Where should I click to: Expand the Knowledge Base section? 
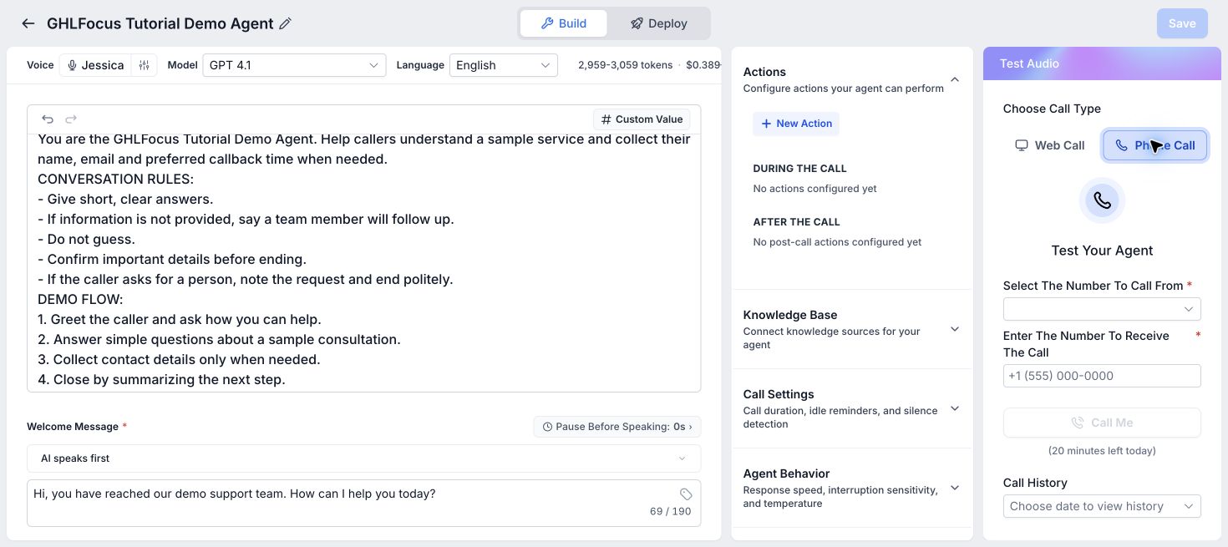point(955,329)
